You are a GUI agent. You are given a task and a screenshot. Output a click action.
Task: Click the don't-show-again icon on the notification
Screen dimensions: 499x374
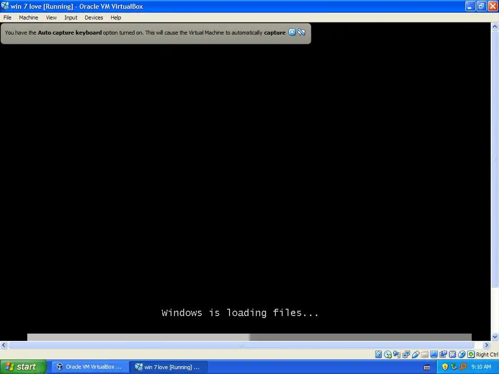301,32
